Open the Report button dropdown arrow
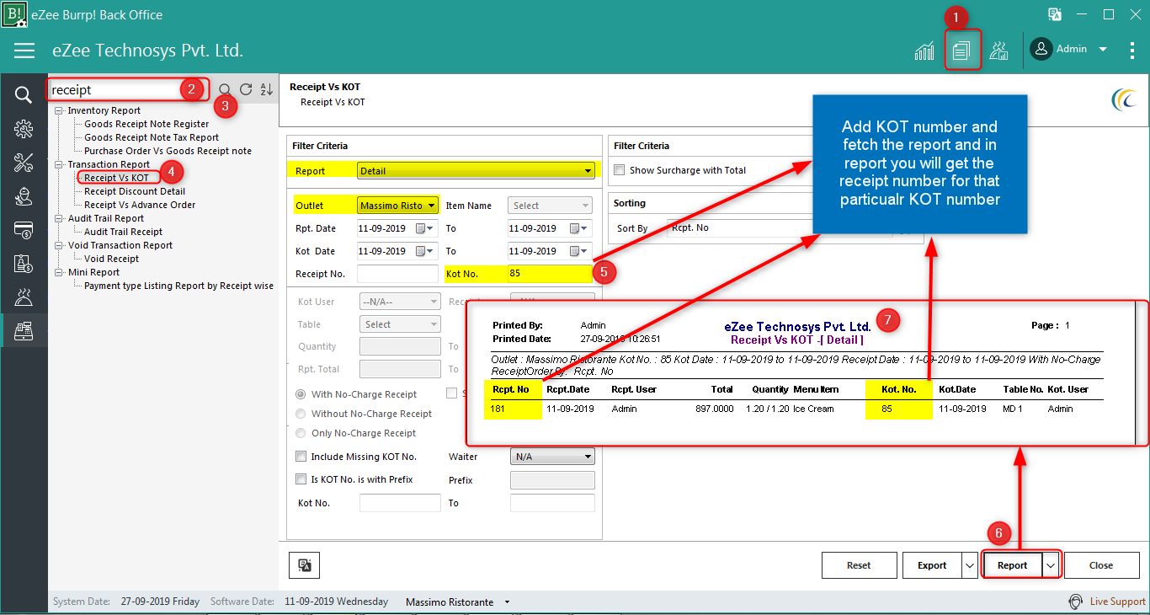This screenshot has width=1150, height=615. 1051,565
